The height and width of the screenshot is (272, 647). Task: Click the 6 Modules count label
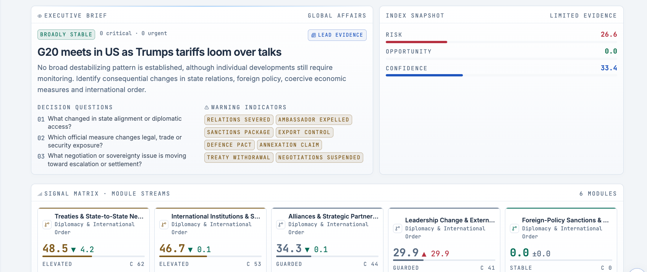tap(598, 194)
